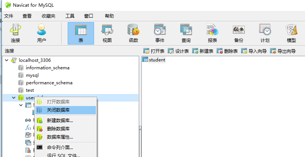
Task: Collapse the localhost_3306 connection node
Action: [x=7, y=60]
